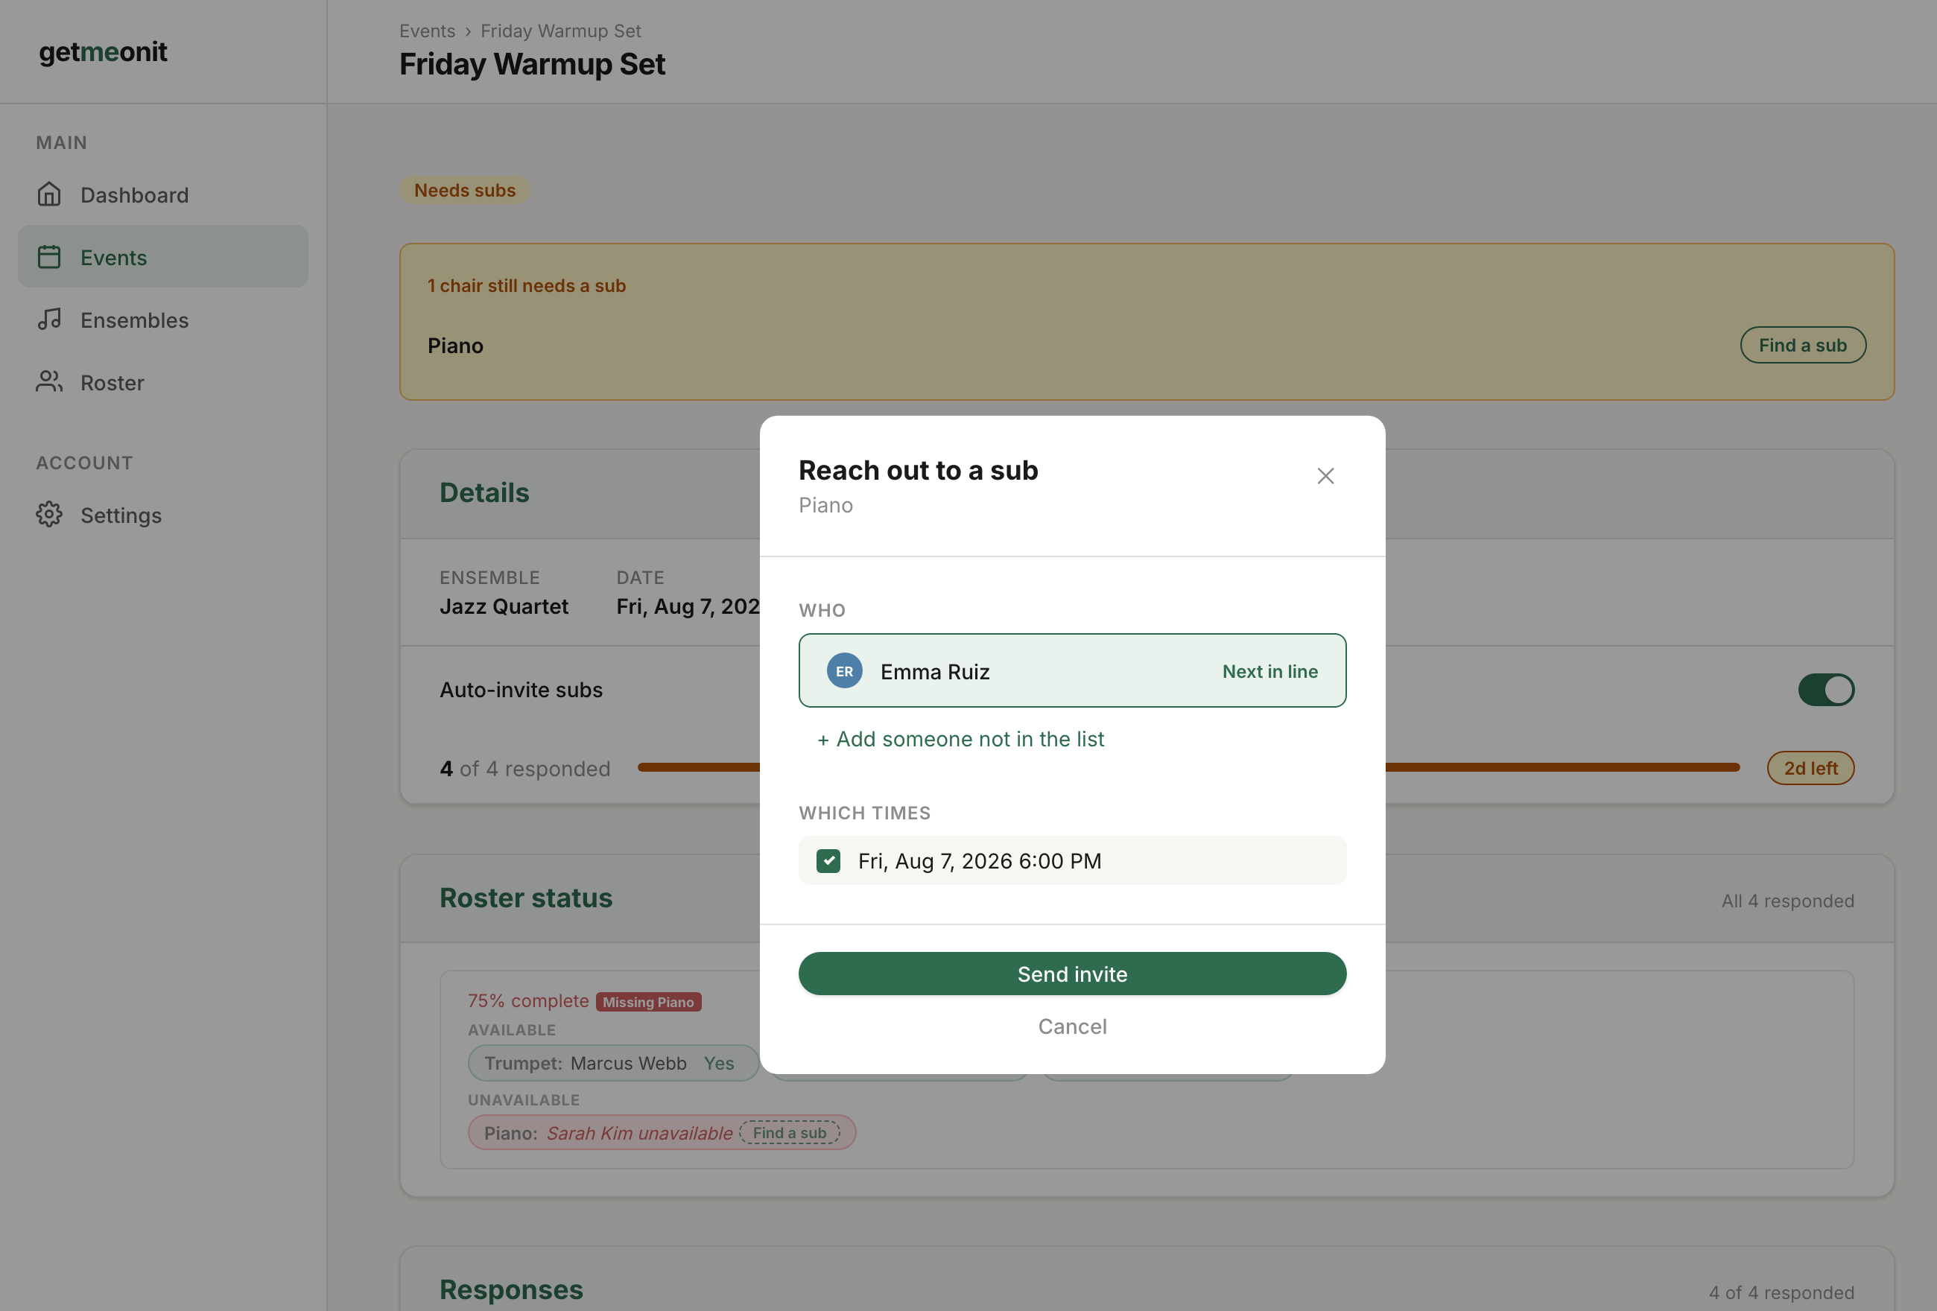Click the Details section heading

coord(484,492)
